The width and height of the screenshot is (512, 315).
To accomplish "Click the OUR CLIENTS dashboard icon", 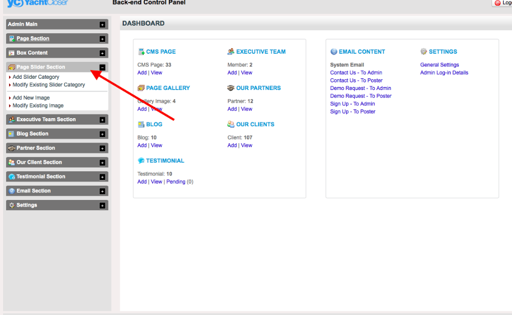I will (x=231, y=124).
